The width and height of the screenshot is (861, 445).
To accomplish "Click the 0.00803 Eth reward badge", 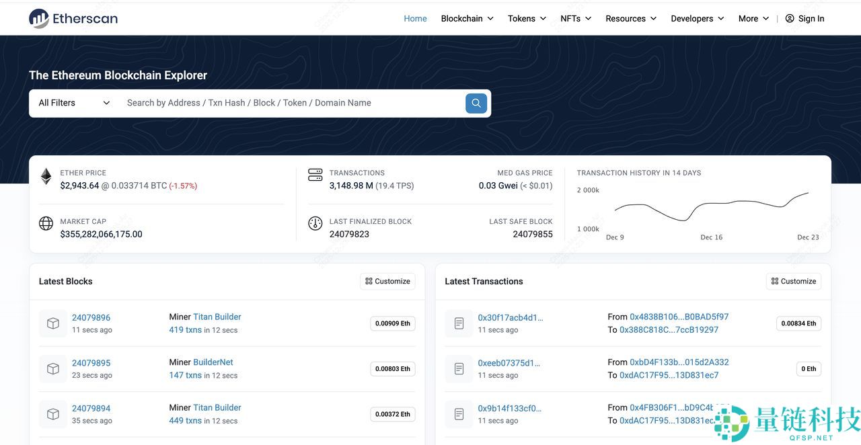I will coord(393,368).
